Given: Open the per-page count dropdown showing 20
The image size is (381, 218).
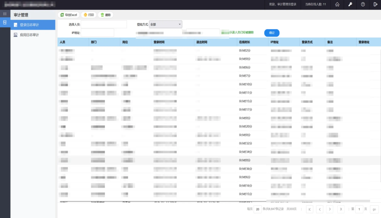Looking at the screenshot, I should point(258,209).
